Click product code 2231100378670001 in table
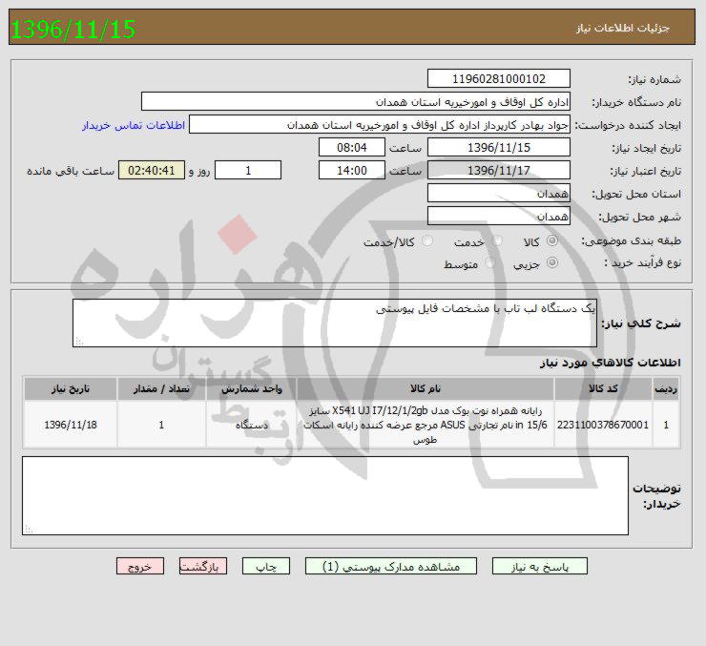Image resolution: width=706 pixels, height=646 pixels. pos(603,426)
